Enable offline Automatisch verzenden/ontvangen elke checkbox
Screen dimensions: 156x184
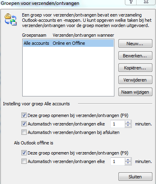pos(24,161)
